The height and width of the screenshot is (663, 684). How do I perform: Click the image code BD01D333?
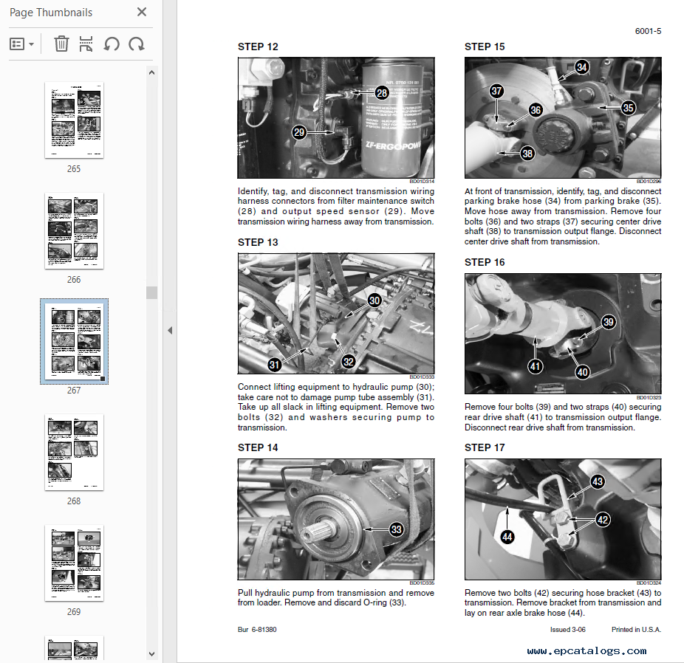click(x=422, y=377)
